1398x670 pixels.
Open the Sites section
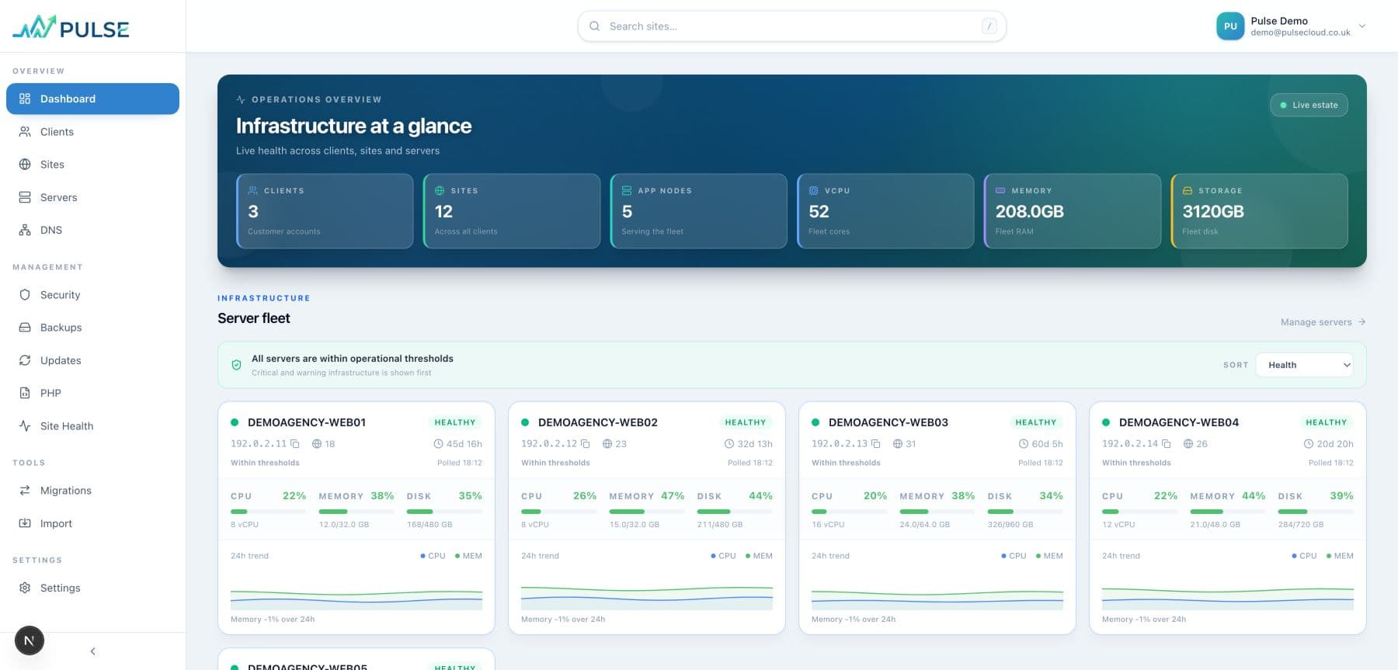[x=92, y=165]
